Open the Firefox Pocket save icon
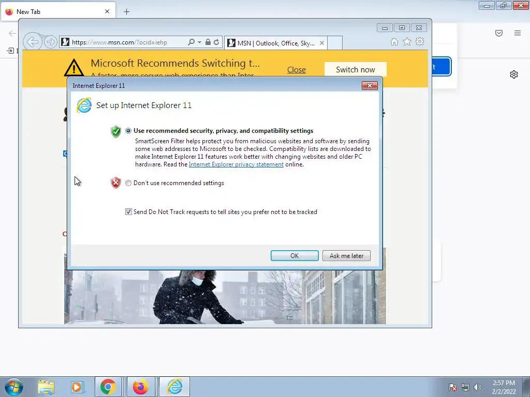 click(x=499, y=33)
